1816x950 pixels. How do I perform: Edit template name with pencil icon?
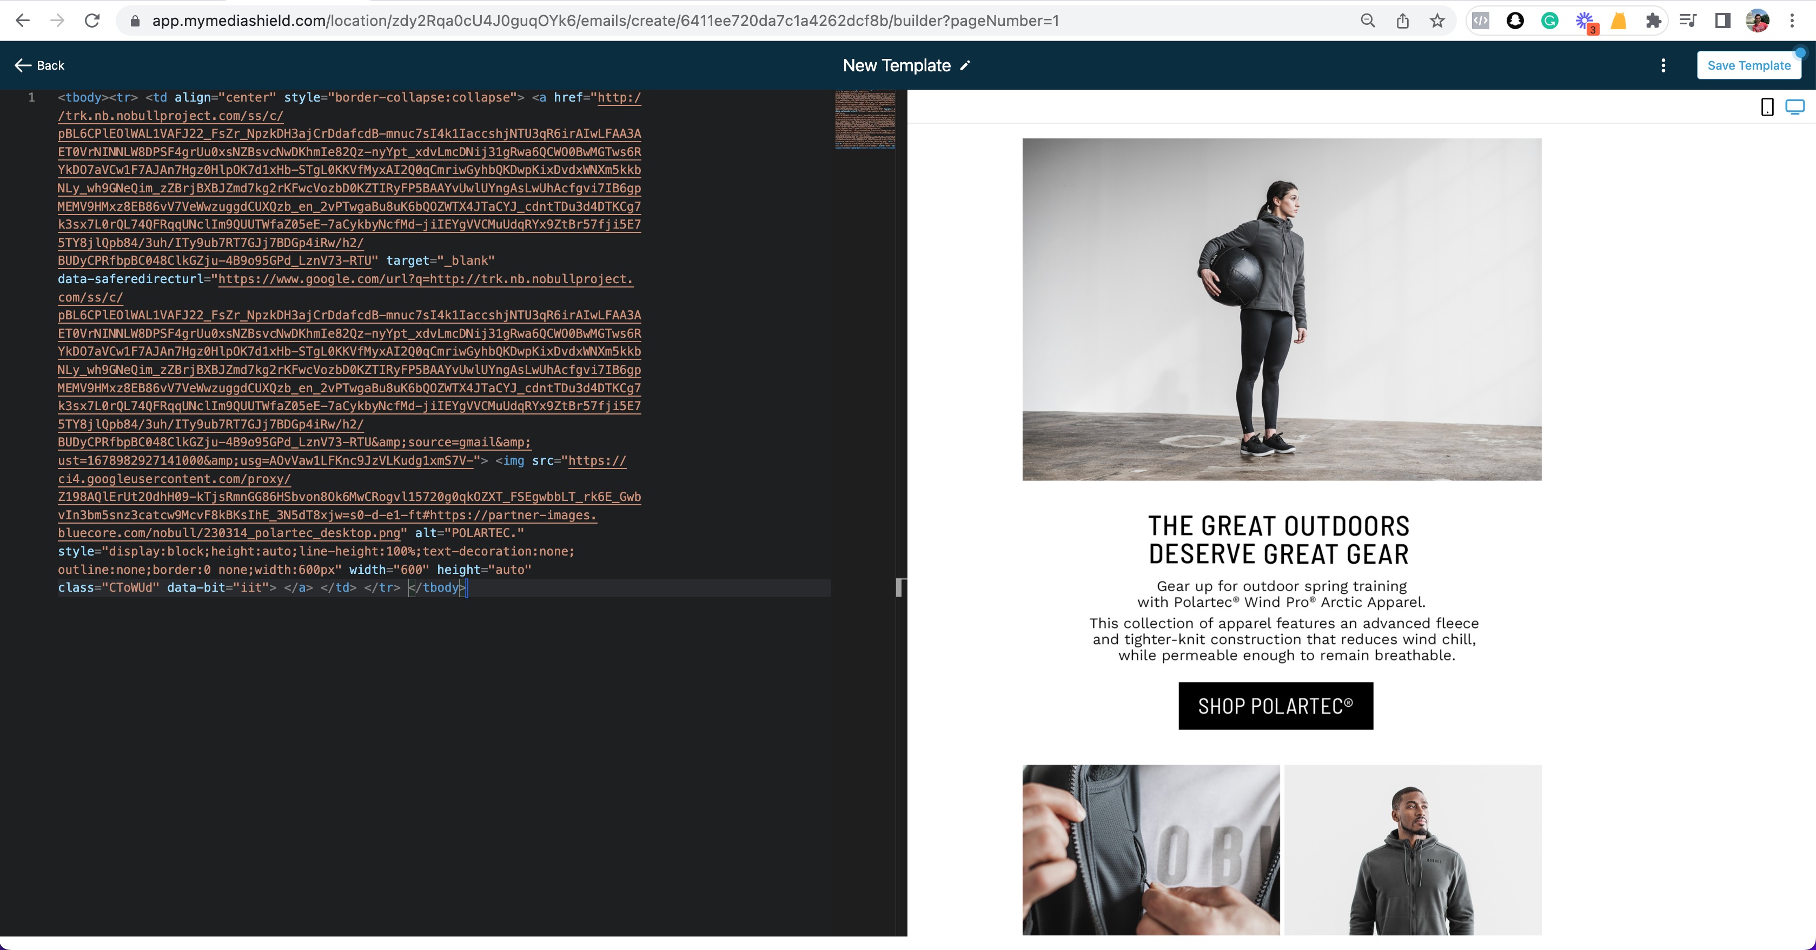click(x=965, y=65)
